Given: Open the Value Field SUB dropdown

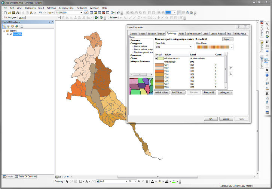Looking at the screenshot, I should [190, 47].
